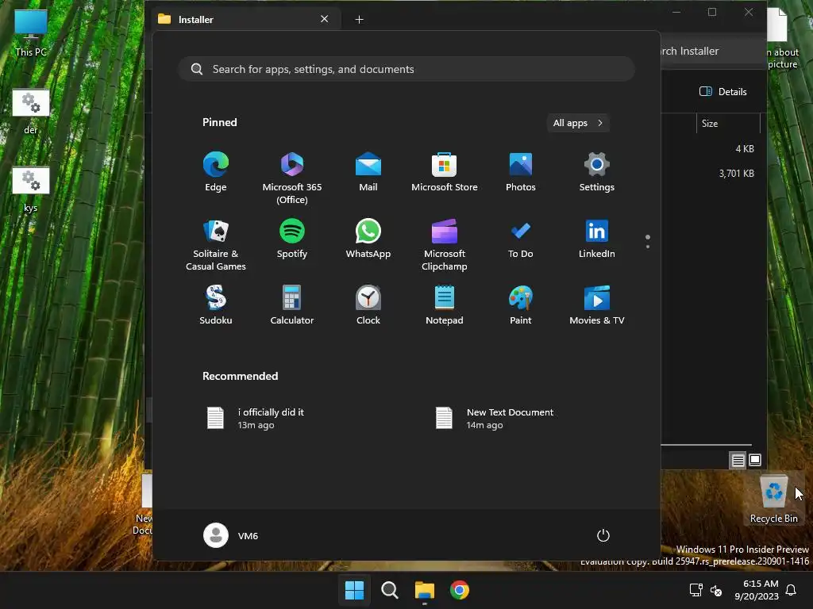Launch the Sudoku game

216,305
